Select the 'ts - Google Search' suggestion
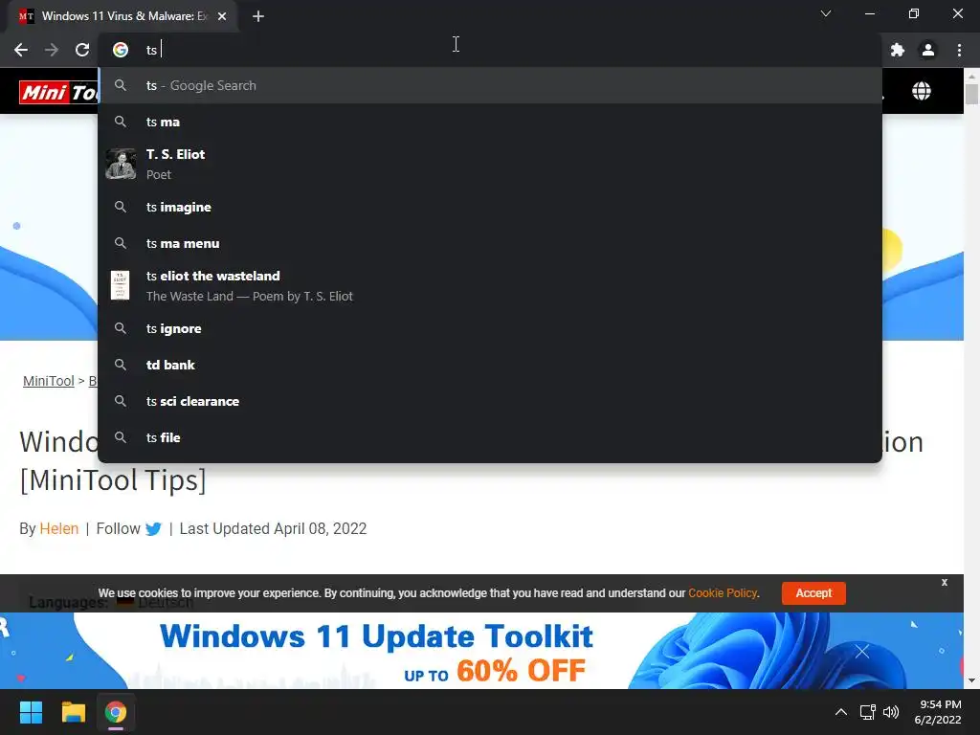The image size is (980, 735). [x=490, y=85]
